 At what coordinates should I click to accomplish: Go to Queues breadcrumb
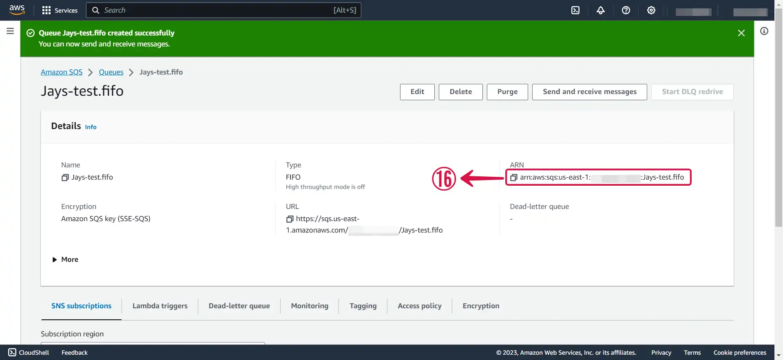(111, 72)
